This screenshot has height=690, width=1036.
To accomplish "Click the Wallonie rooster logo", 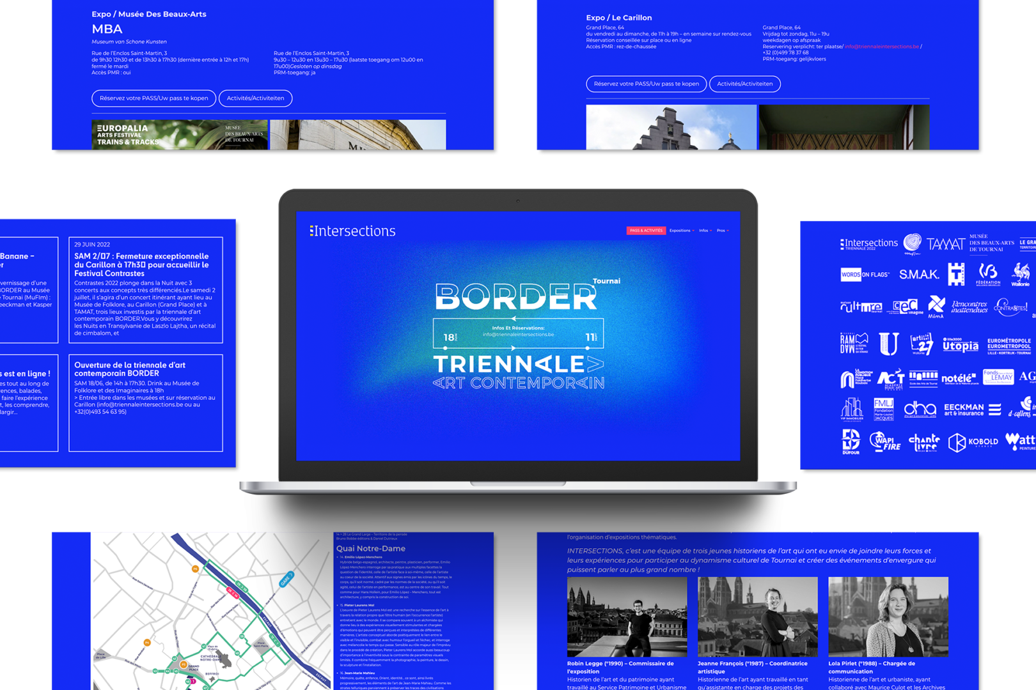I will [x=1021, y=275].
